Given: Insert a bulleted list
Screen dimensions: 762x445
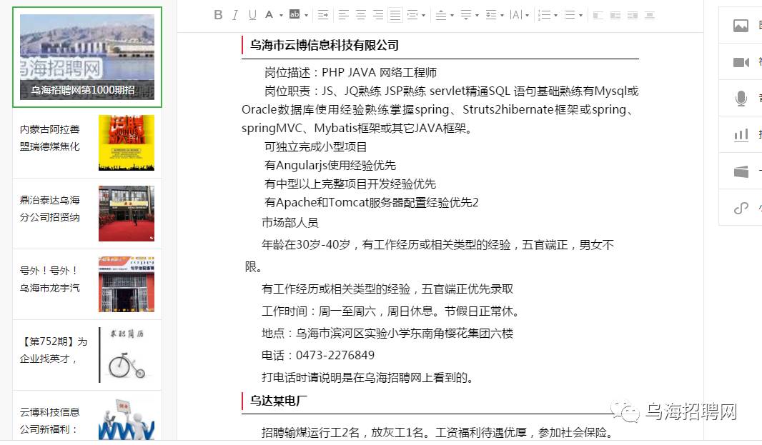Looking at the screenshot, I should click(x=570, y=15).
